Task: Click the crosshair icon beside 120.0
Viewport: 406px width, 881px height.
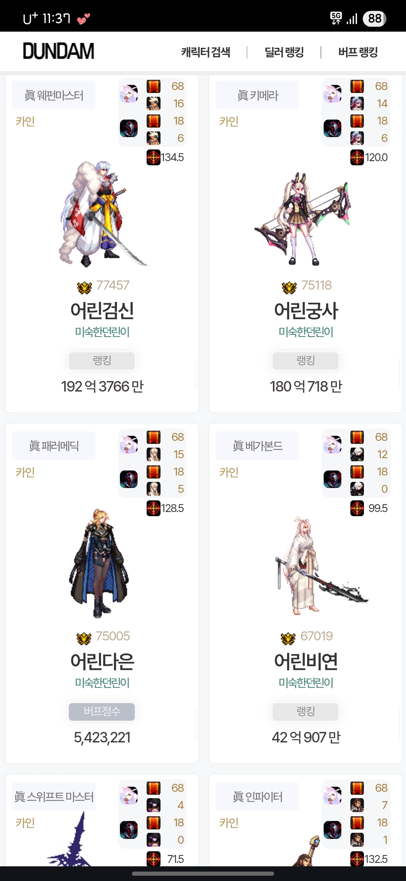Action: pos(357,157)
